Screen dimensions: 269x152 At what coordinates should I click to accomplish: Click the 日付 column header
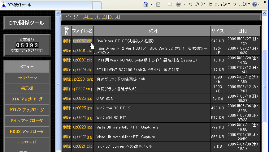tap(243, 31)
